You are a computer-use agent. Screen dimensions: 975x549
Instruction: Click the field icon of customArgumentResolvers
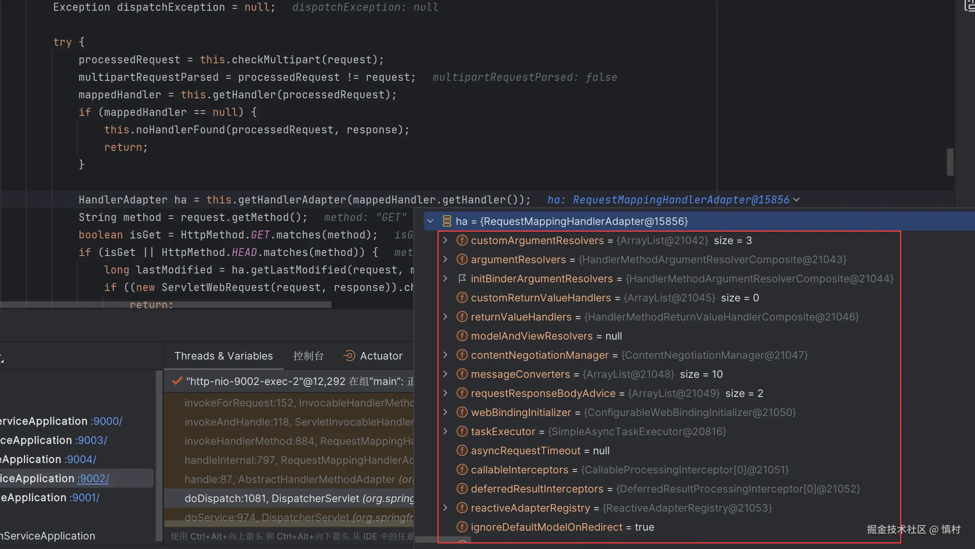point(462,240)
